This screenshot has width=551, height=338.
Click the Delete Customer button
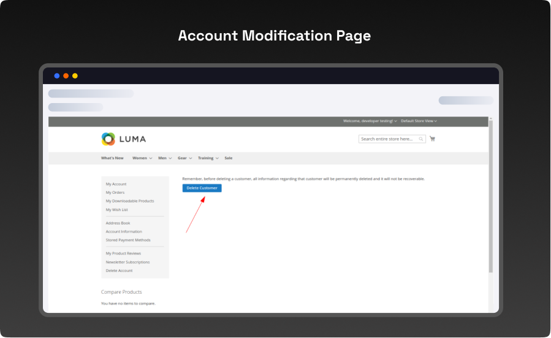202,188
